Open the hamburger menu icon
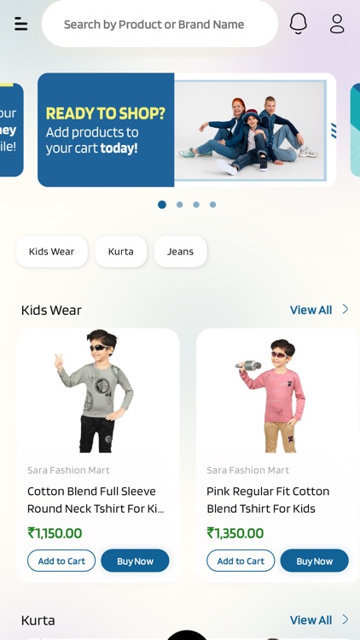360x640 pixels. 20,24
